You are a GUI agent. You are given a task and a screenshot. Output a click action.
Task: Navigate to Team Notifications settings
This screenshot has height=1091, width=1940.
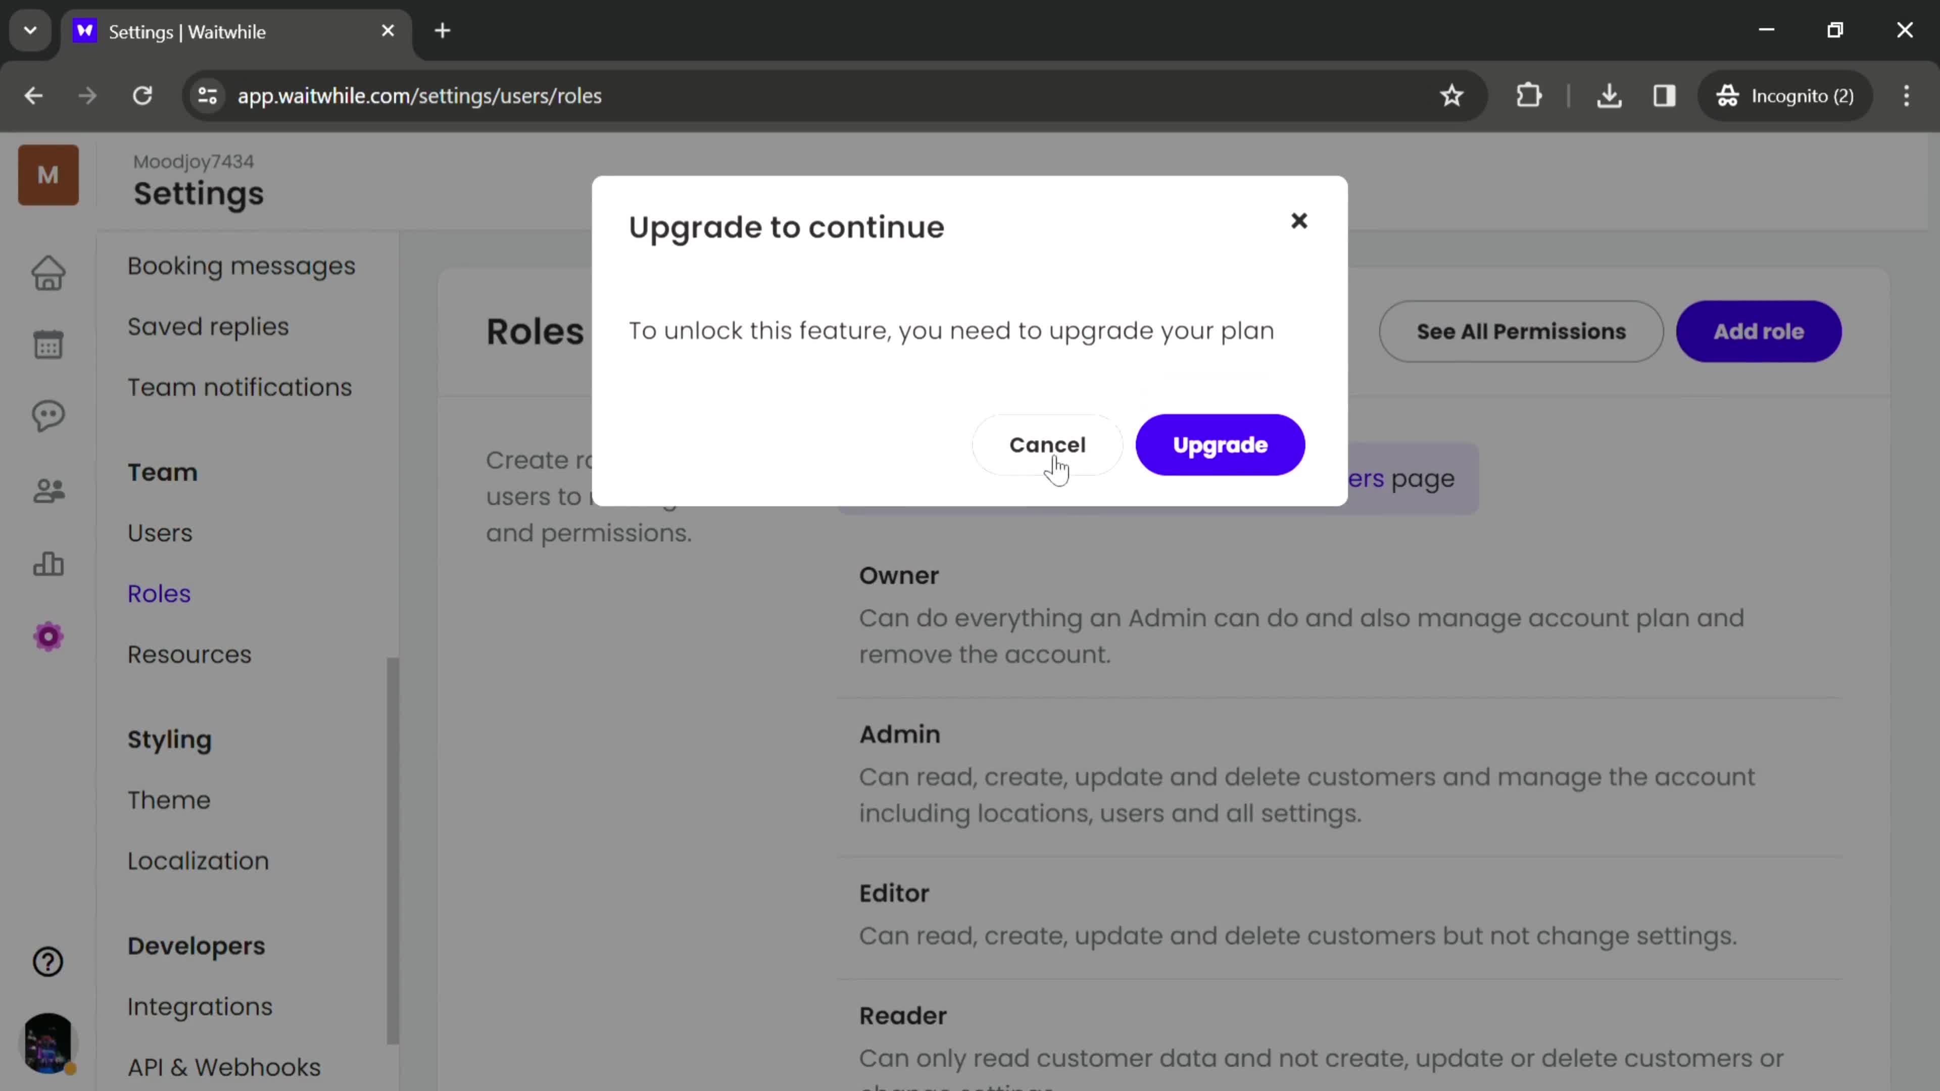tap(240, 386)
